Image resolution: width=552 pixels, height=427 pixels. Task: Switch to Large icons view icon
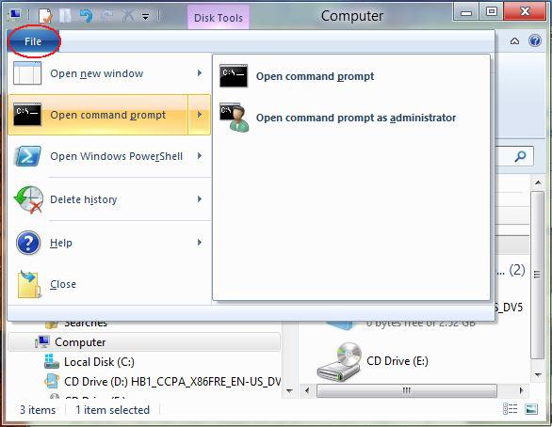tap(531, 409)
